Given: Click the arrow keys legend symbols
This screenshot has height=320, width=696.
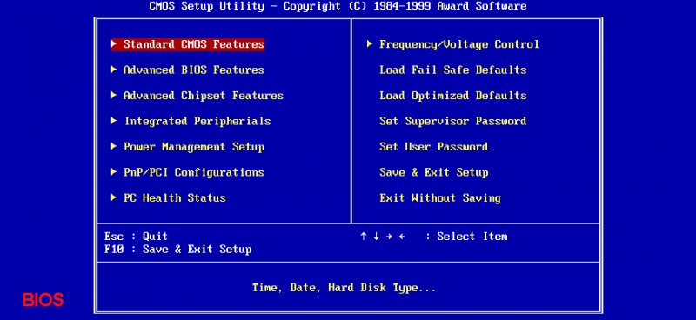Looking at the screenshot, I should pyautogui.click(x=383, y=237).
